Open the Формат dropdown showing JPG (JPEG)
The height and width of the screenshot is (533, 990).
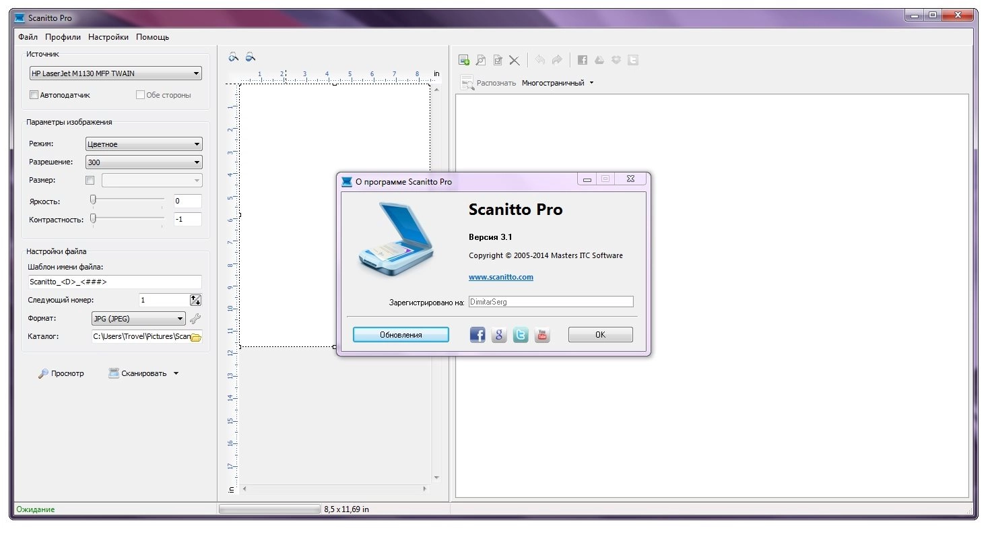click(x=139, y=319)
